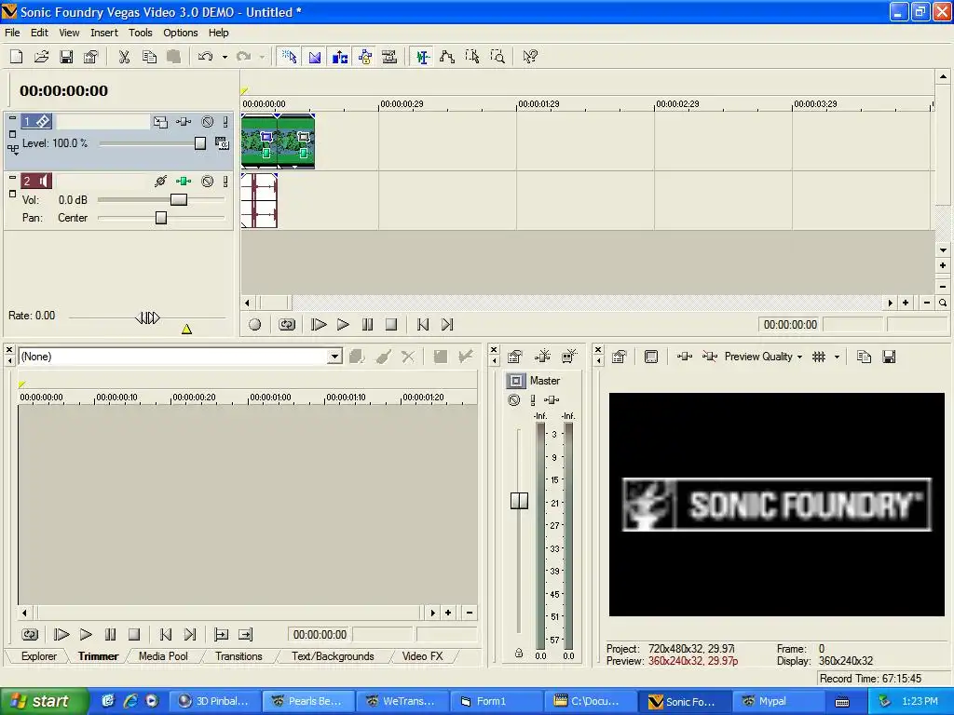Open the Undo history dropdown arrow
954x715 pixels.
click(225, 57)
